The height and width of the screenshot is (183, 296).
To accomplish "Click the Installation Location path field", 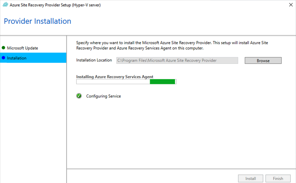I will [x=177, y=60].
